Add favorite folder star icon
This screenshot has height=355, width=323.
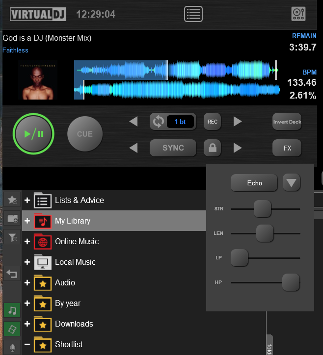[12, 200]
